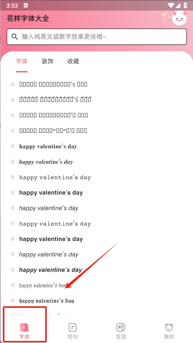Select radio dot beside bold serif font
Image resolution: width=193 pixels, height=343 pixels.
[x=13, y=146]
